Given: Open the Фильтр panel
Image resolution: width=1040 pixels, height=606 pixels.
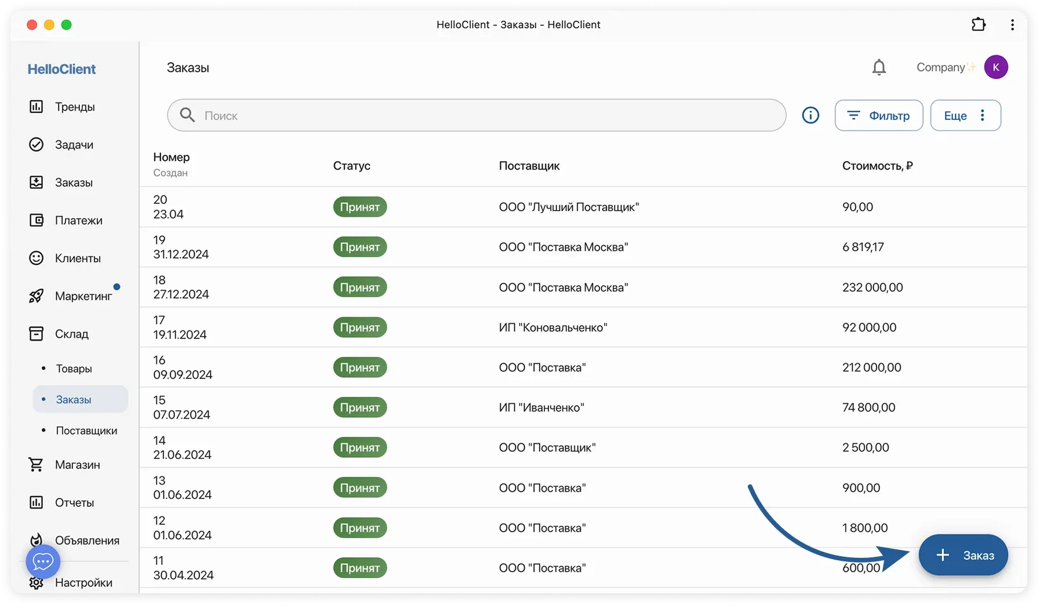Looking at the screenshot, I should pos(878,115).
